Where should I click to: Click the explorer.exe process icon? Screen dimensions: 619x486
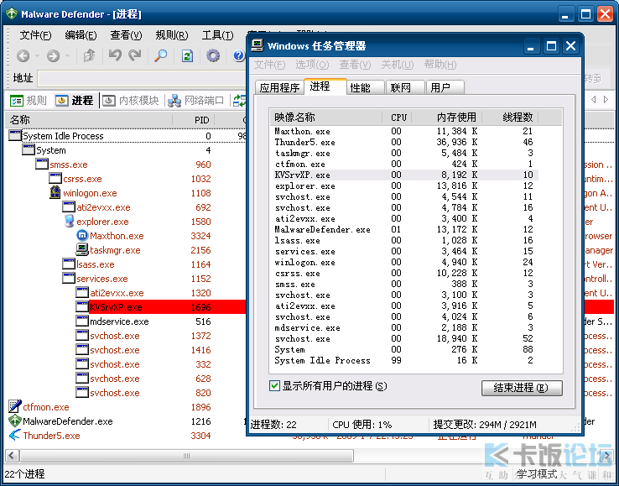69,222
